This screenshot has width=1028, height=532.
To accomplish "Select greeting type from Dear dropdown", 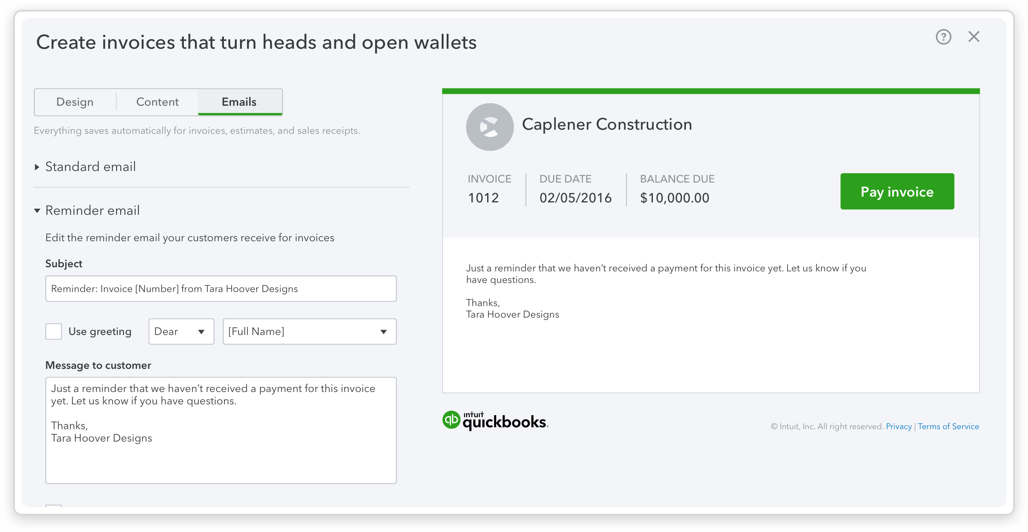I will 178,331.
